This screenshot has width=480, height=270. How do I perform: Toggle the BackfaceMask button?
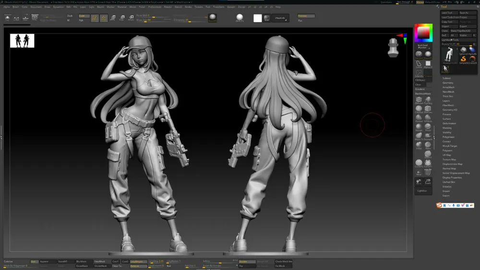[423, 94]
